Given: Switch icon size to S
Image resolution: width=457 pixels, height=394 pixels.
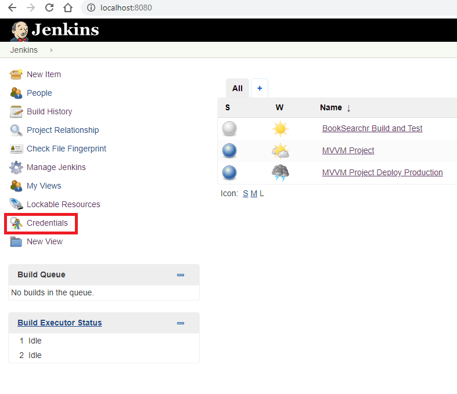Looking at the screenshot, I should pyautogui.click(x=246, y=194).
